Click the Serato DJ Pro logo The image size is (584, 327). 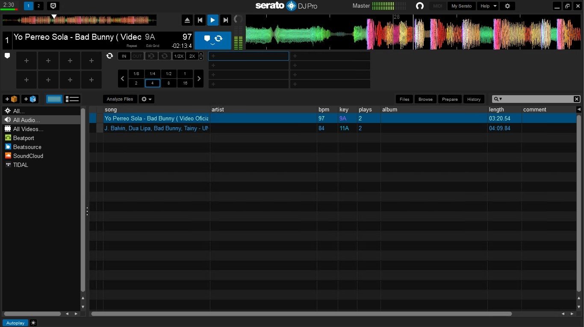286,6
